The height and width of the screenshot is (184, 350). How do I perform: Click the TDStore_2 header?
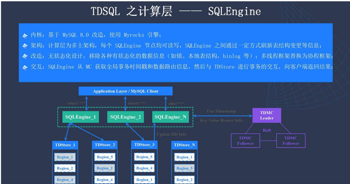[105, 145]
